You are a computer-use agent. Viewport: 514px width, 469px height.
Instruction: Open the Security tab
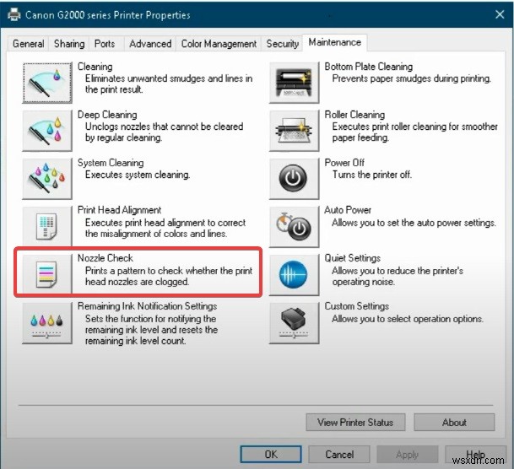(x=282, y=44)
